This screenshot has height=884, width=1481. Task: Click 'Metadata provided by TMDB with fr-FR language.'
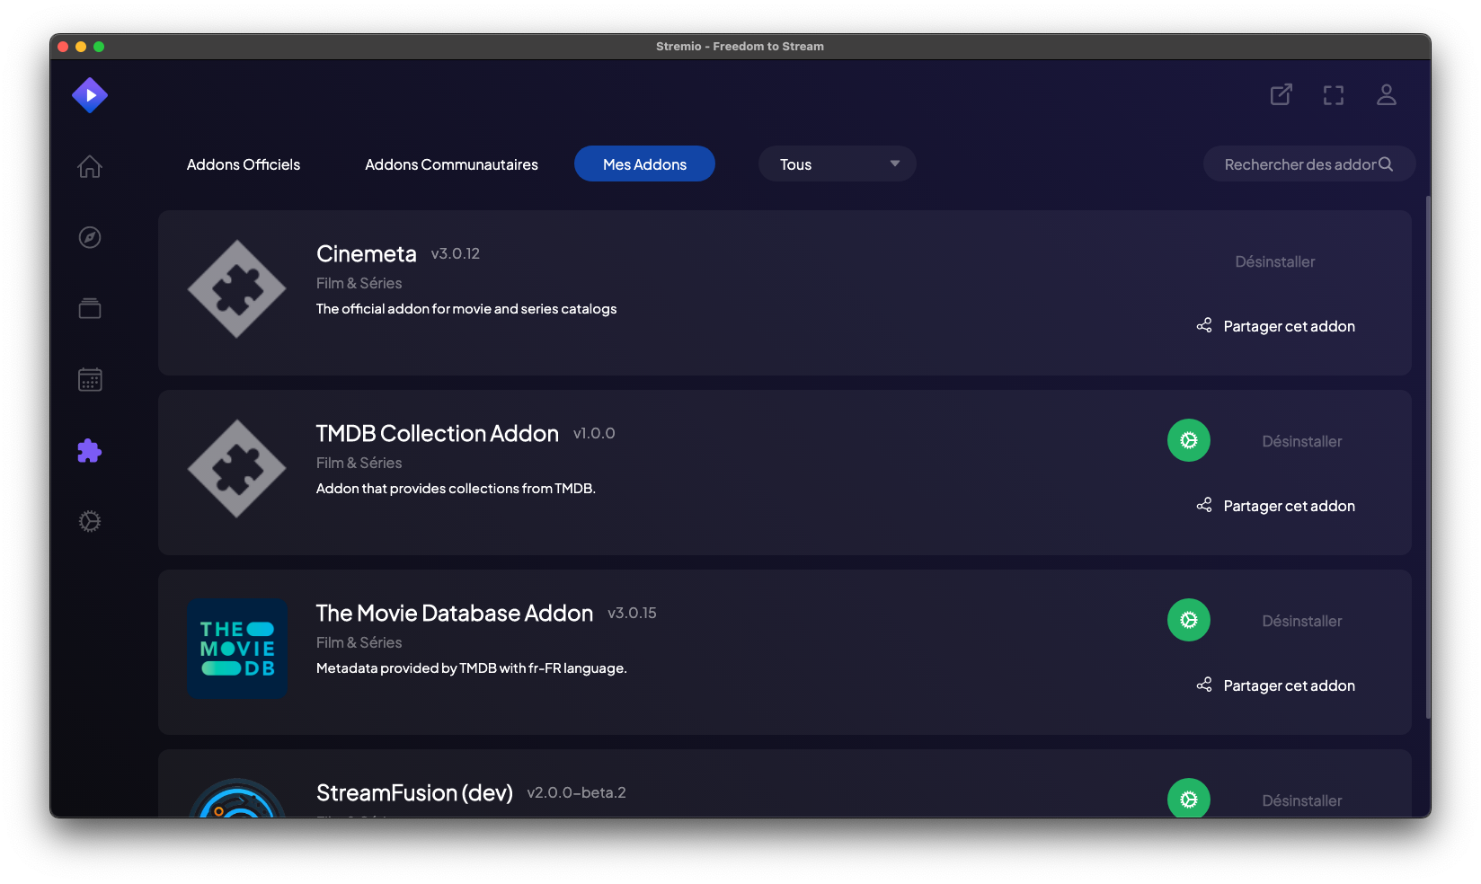(472, 668)
